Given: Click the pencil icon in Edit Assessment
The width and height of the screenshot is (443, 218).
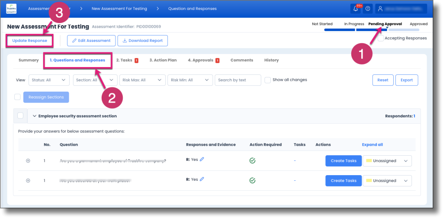Looking at the screenshot, I should (x=74, y=41).
